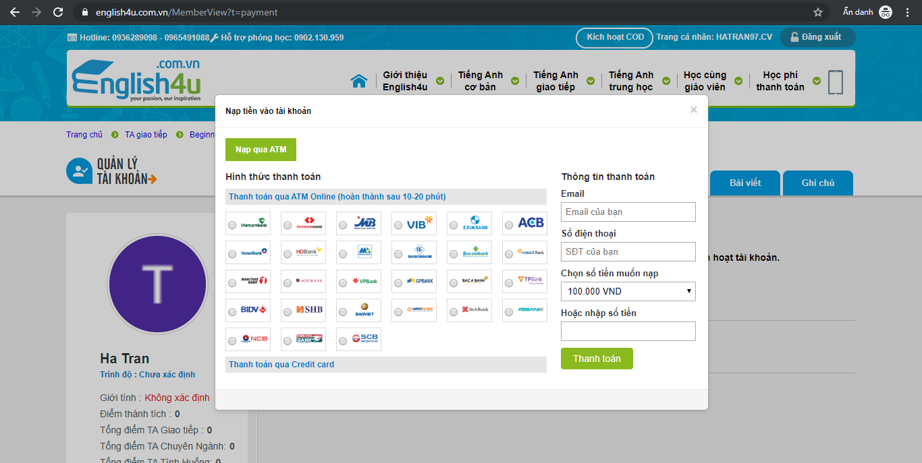
Task: Focus the SĐT của bạn phone field
Action: coord(628,251)
